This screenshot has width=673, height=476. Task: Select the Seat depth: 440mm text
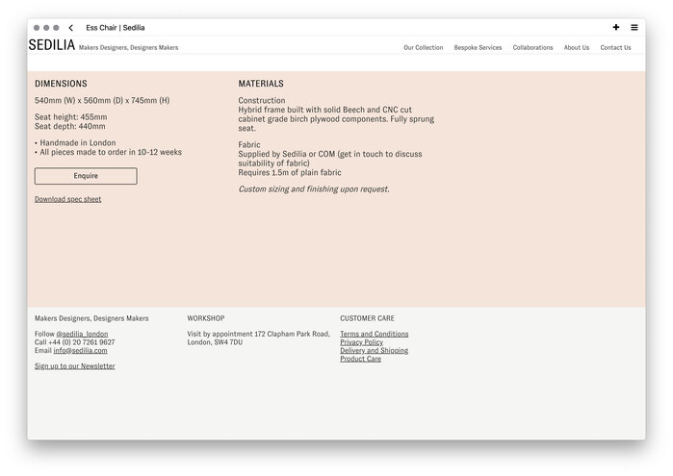coord(70,127)
